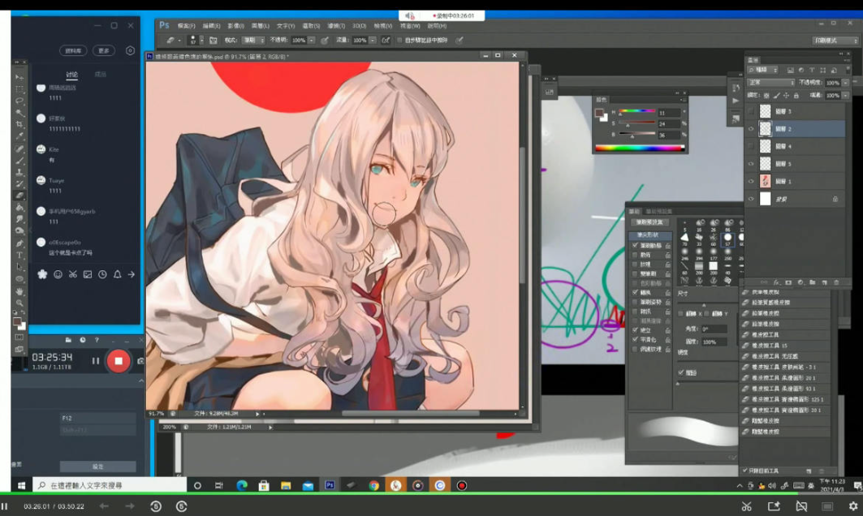Open the layer blend mode dropdown
The image size is (863, 516).
pyautogui.click(x=770, y=83)
